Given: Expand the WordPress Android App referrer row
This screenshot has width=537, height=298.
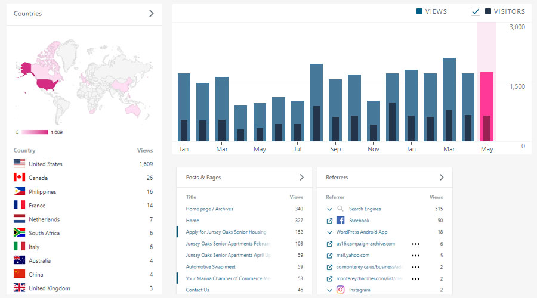Looking at the screenshot, I should [x=329, y=232].
